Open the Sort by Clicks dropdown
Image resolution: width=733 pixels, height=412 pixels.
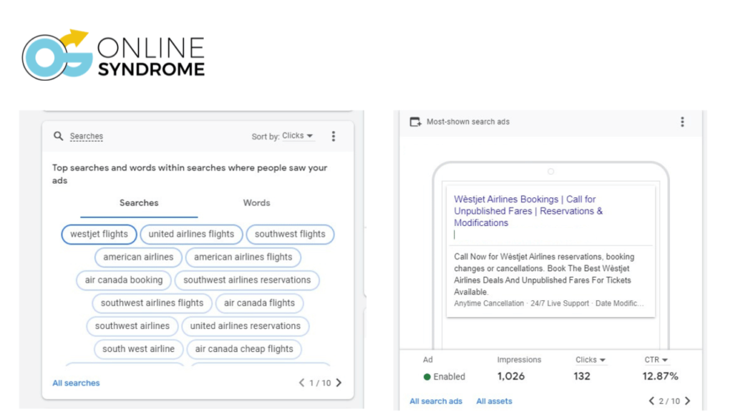tap(297, 135)
